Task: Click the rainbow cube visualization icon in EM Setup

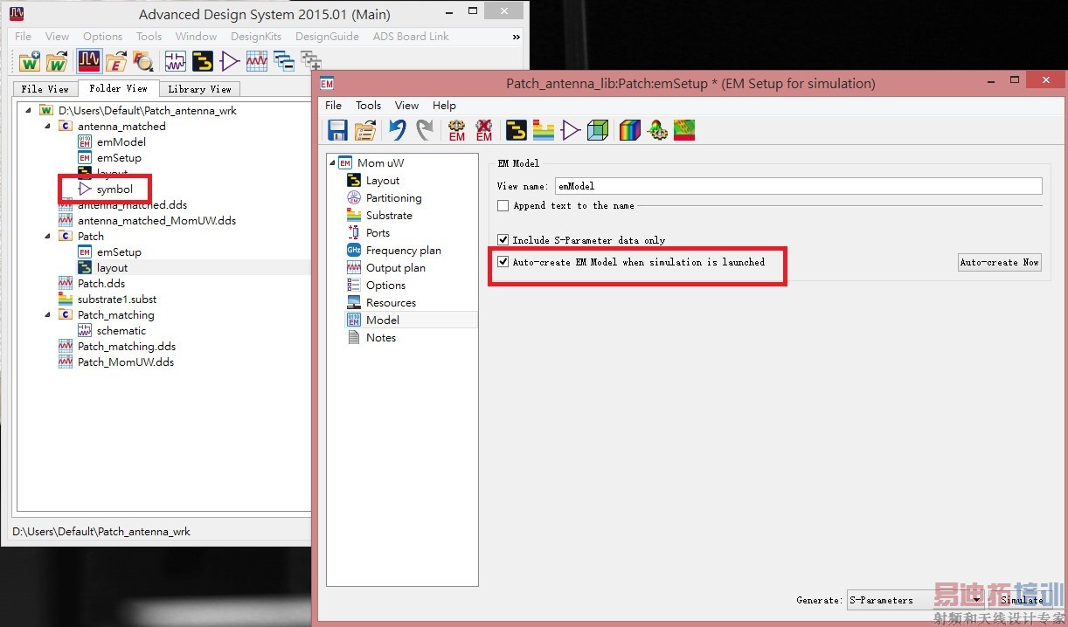Action: 630,130
